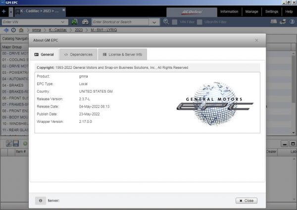This screenshot has width=297, height=210.
Task: Select 10 - WINDSHIELD major group
Action: click(15, 124)
